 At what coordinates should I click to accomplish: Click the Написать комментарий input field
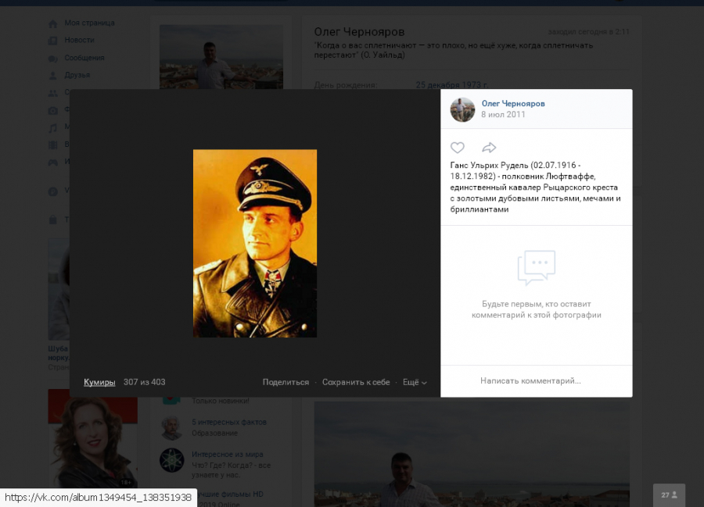point(536,380)
